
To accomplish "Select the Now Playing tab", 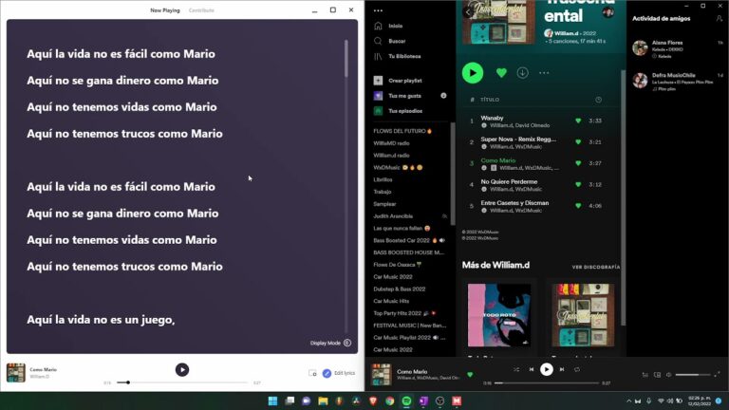I will point(165,10).
